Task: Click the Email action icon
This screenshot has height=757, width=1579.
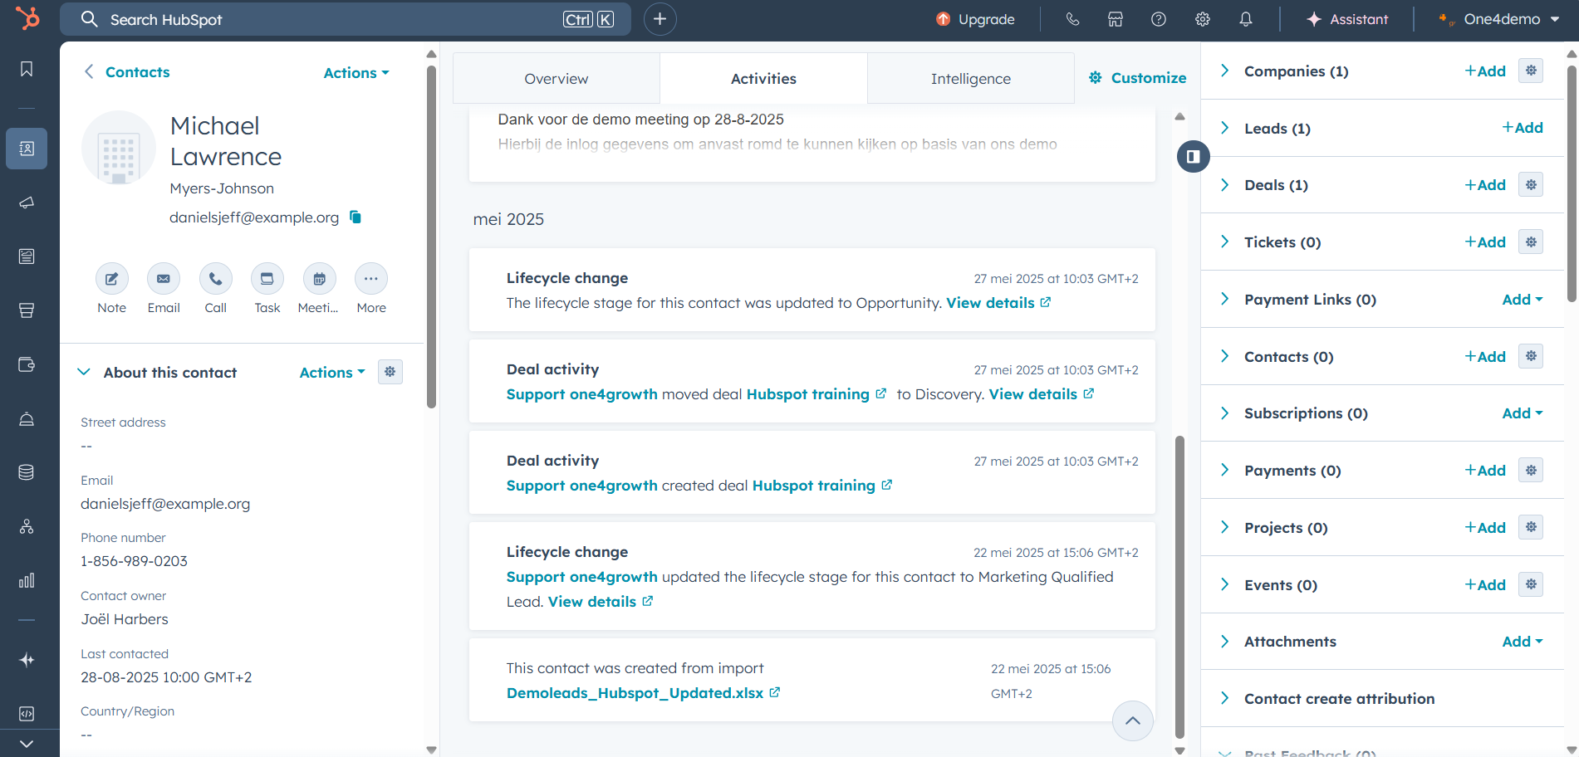Action: pos(164,279)
